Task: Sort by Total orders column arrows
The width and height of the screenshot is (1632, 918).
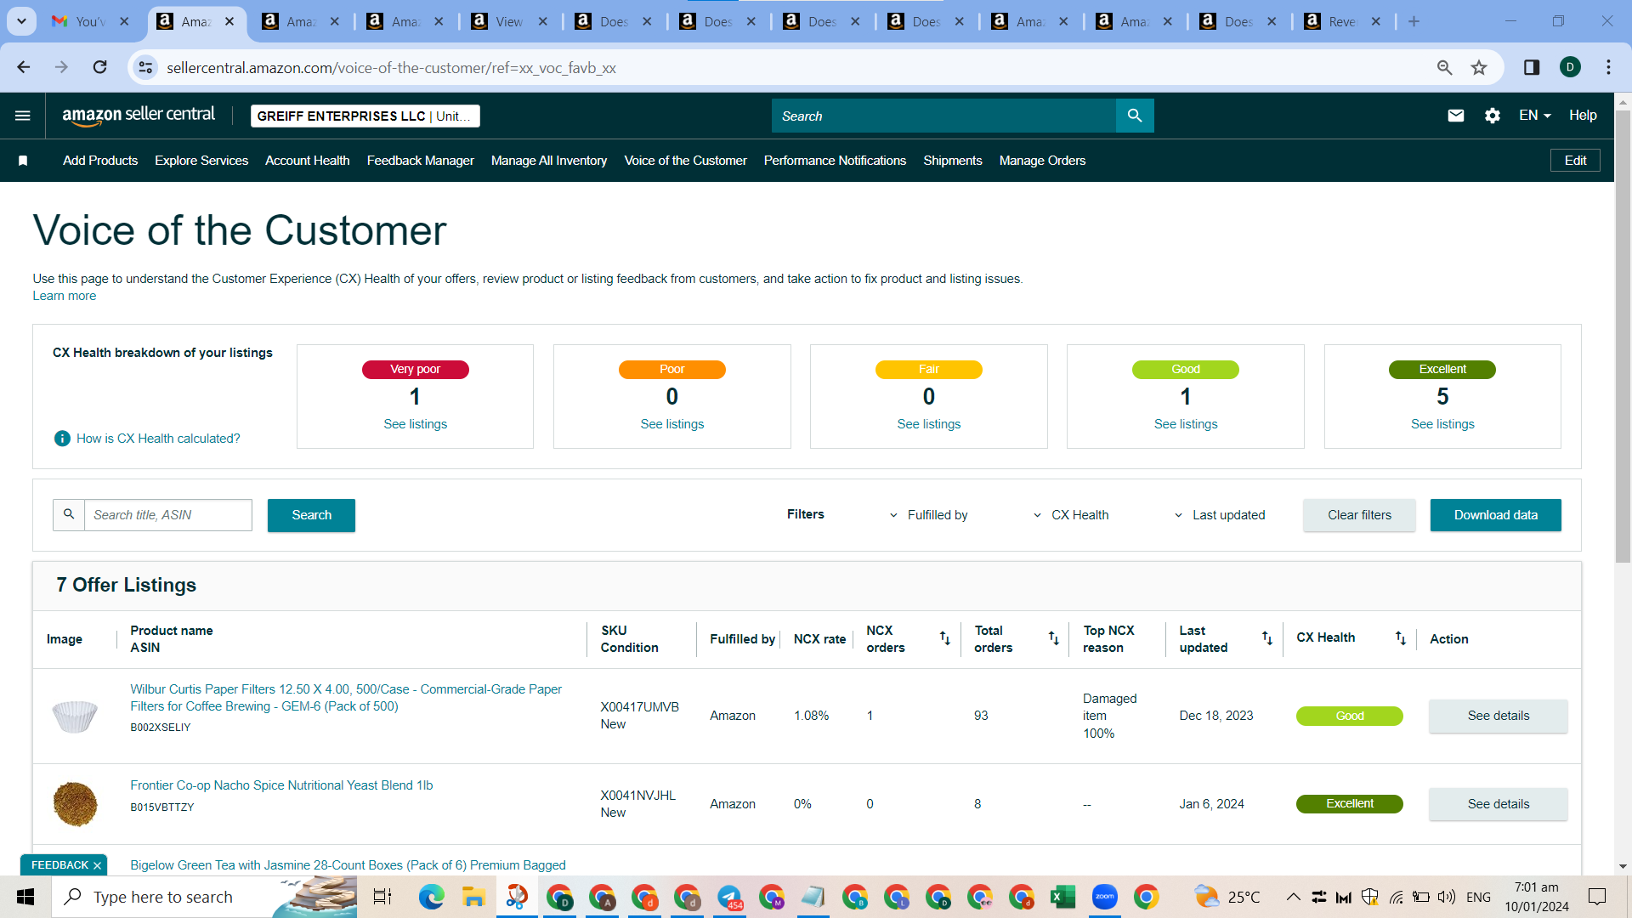Action: point(1053,638)
